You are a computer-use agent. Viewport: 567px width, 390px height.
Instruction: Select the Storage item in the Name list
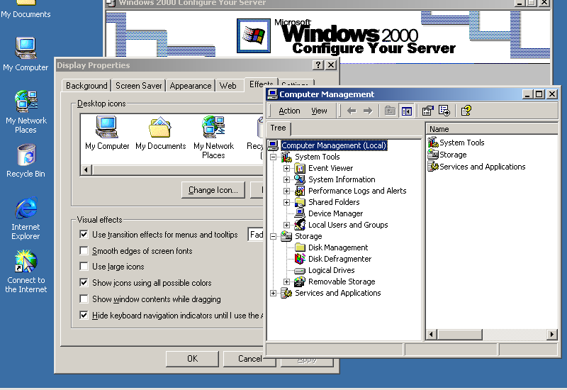pos(452,155)
